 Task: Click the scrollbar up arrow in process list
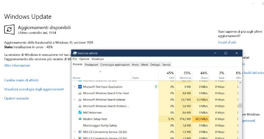tap(240, 83)
